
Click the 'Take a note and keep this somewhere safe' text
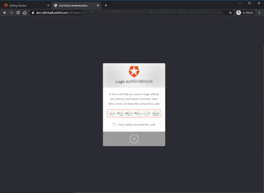coord(134,104)
